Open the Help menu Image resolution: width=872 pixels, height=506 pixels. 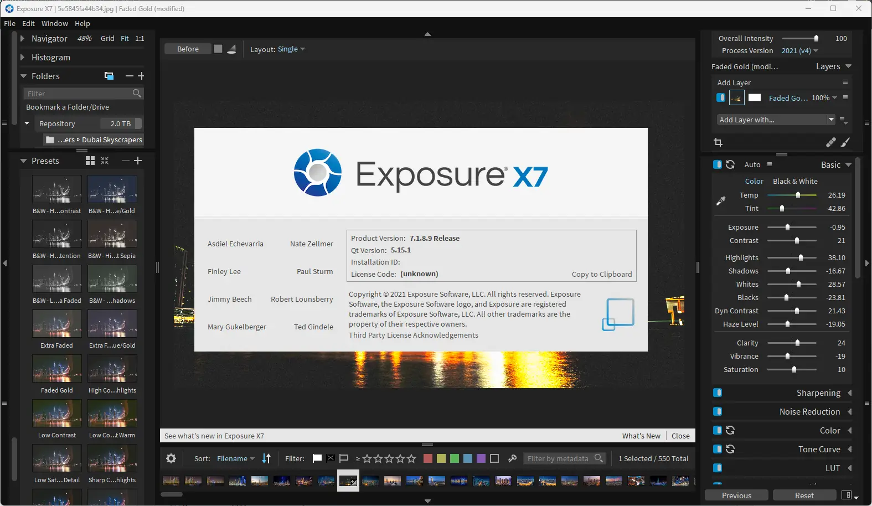82,23
